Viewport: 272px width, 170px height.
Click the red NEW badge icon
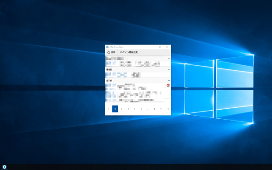tap(168, 85)
